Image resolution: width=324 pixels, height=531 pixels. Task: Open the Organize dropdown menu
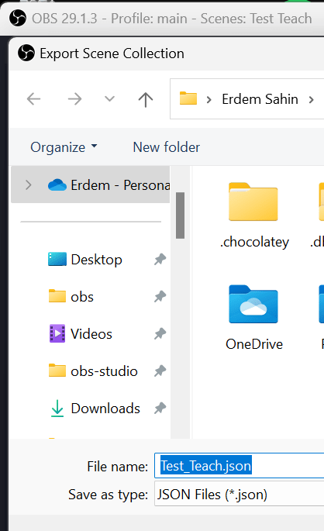point(64,147)
